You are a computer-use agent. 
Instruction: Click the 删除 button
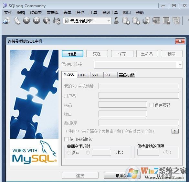[x=172, y=54]
